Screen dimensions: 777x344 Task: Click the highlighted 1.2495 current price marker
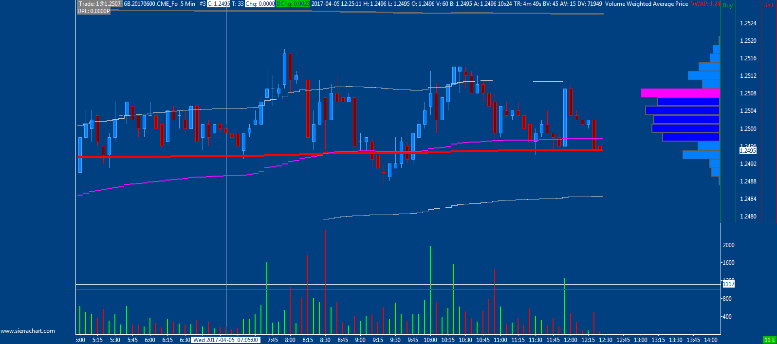click(748, 151)
